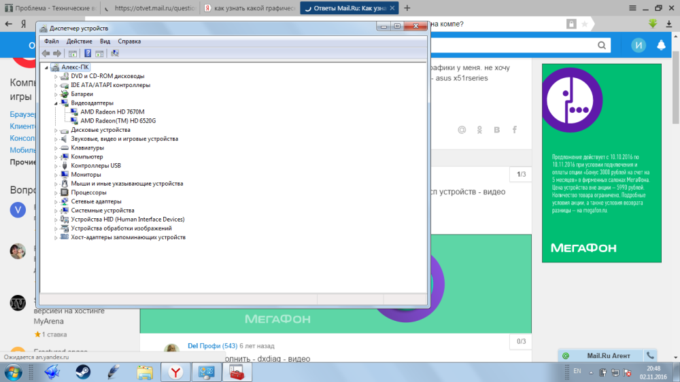Click the Батареи battery icon

(65, 94)
